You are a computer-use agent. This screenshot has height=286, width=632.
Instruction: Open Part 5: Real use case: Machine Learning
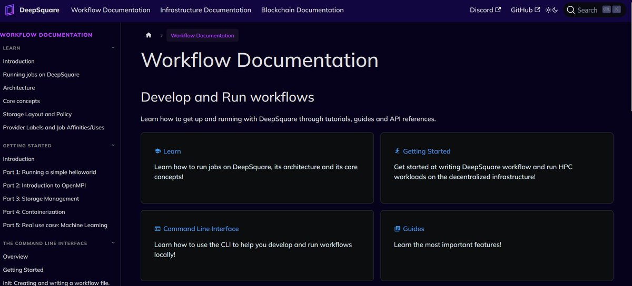click(x=55, y=225)
